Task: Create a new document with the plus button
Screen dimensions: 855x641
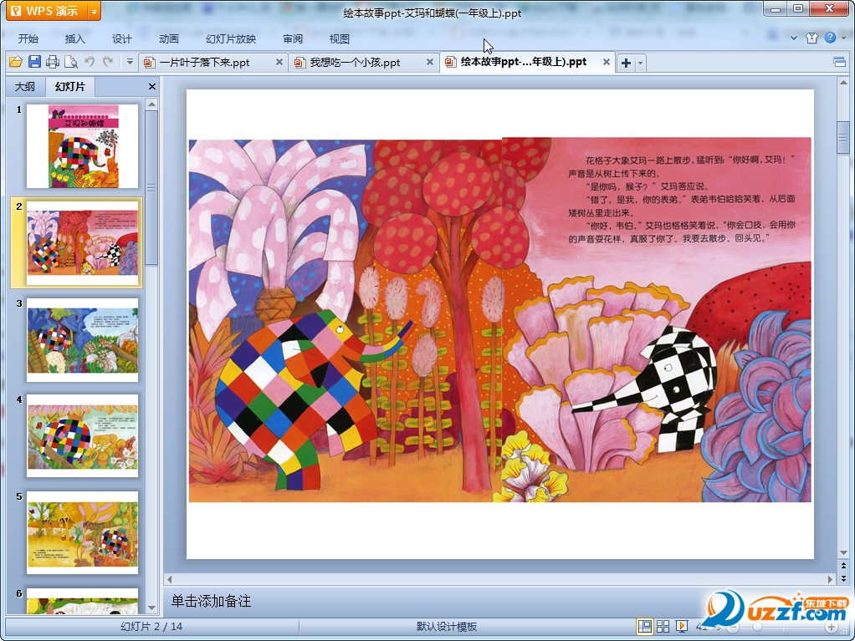Action: tap(626, 64)
